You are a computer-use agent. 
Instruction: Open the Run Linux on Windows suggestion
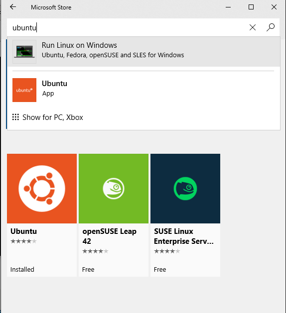143,51
